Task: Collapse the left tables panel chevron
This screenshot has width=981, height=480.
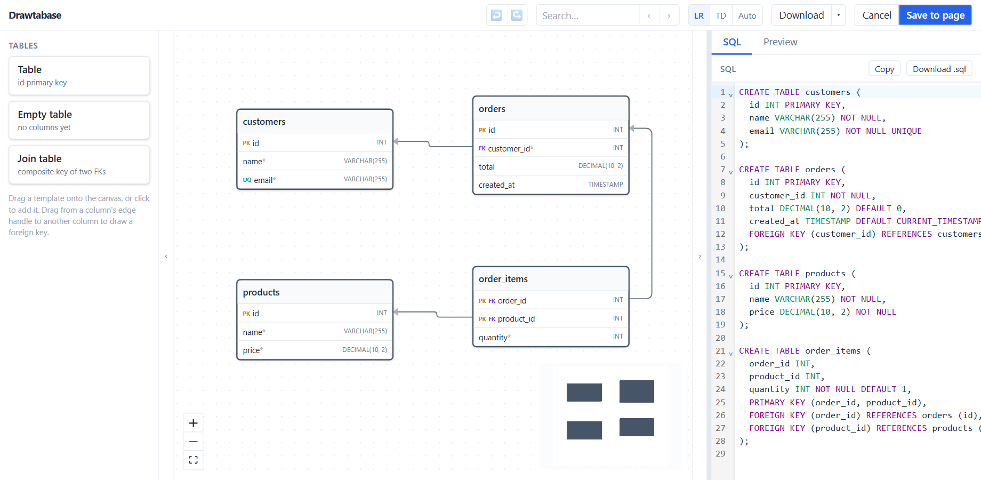Action: [x=166, y=257]
